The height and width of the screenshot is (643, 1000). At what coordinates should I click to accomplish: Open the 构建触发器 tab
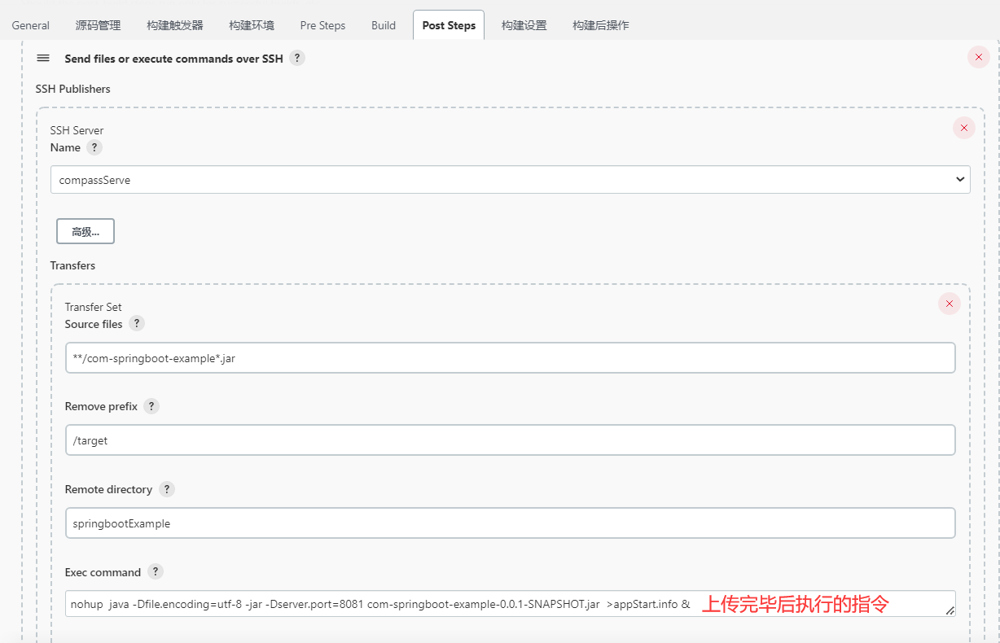tap(175, 25)
